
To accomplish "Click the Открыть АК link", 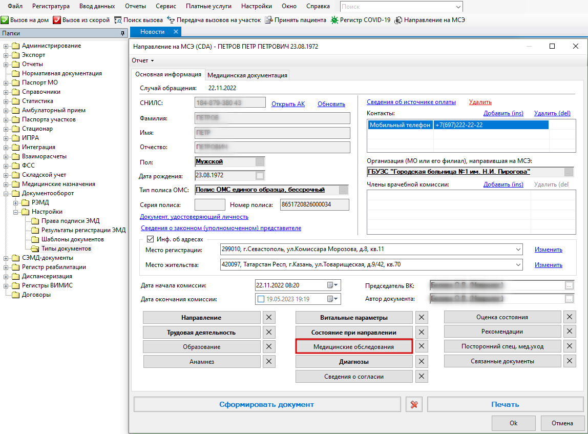I will (x=288, y=104).
